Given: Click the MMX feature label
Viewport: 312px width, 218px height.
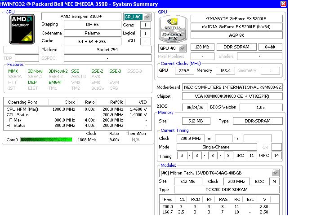Looking at the screenshot, I should (x=13, y=71).
